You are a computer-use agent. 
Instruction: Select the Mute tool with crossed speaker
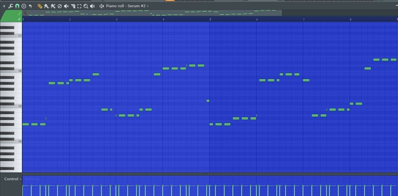(x=66, y=6)
